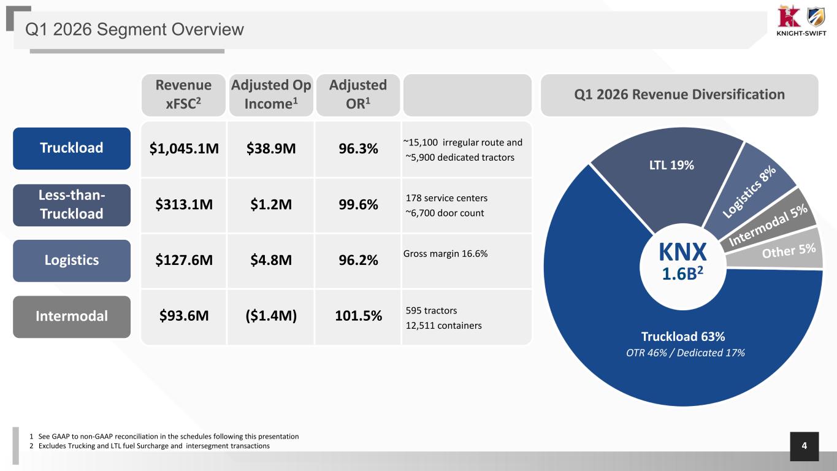Click the Intermodal segment label
837x471 pixels.
pos(72,316)
